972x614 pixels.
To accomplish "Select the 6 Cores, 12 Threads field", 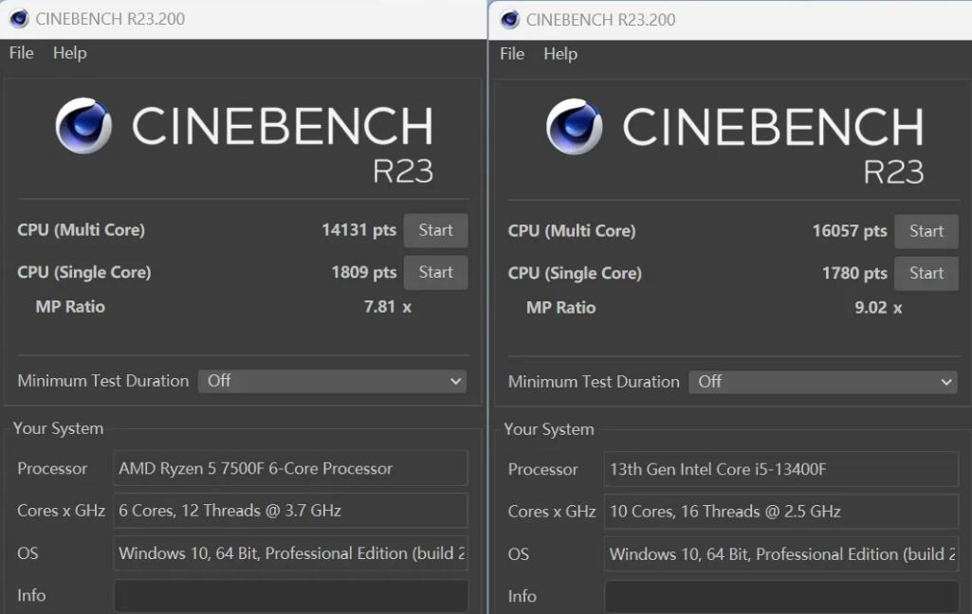I will [x=290, y=511].
